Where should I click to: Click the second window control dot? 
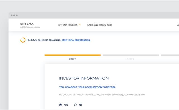point(14,15)
